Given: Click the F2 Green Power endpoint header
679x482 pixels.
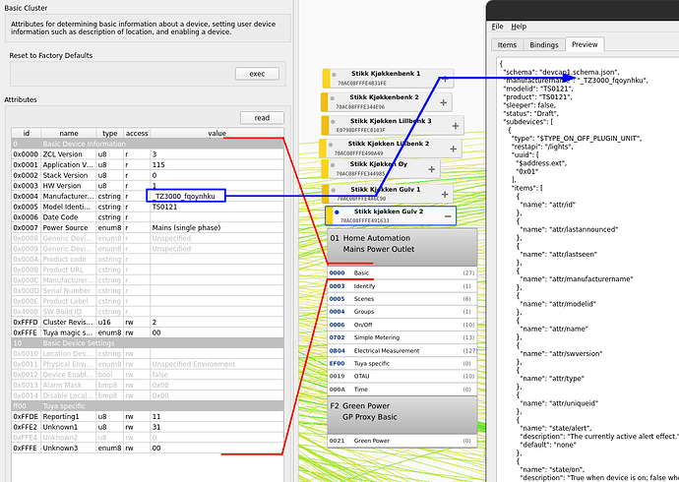Looking at the screenshot, I should [x=402, y=415].
